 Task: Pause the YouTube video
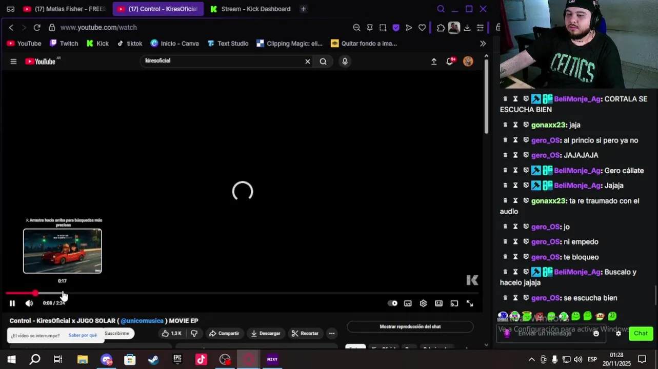[12, 303]
